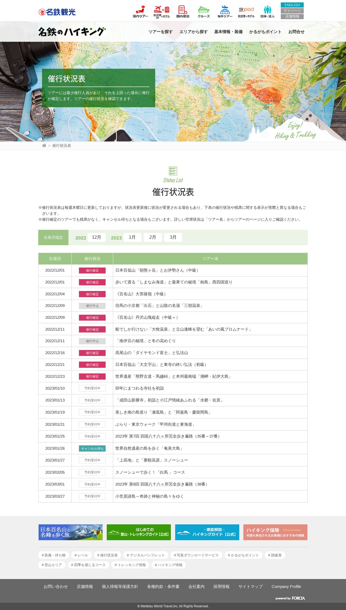Open footer link Company Profile
Viewport: 346px width, 610px height.
coord(286,586)
